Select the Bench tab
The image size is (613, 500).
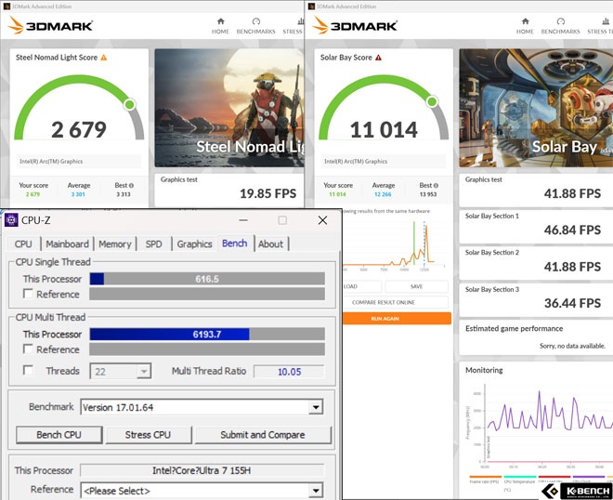point(235,243)
